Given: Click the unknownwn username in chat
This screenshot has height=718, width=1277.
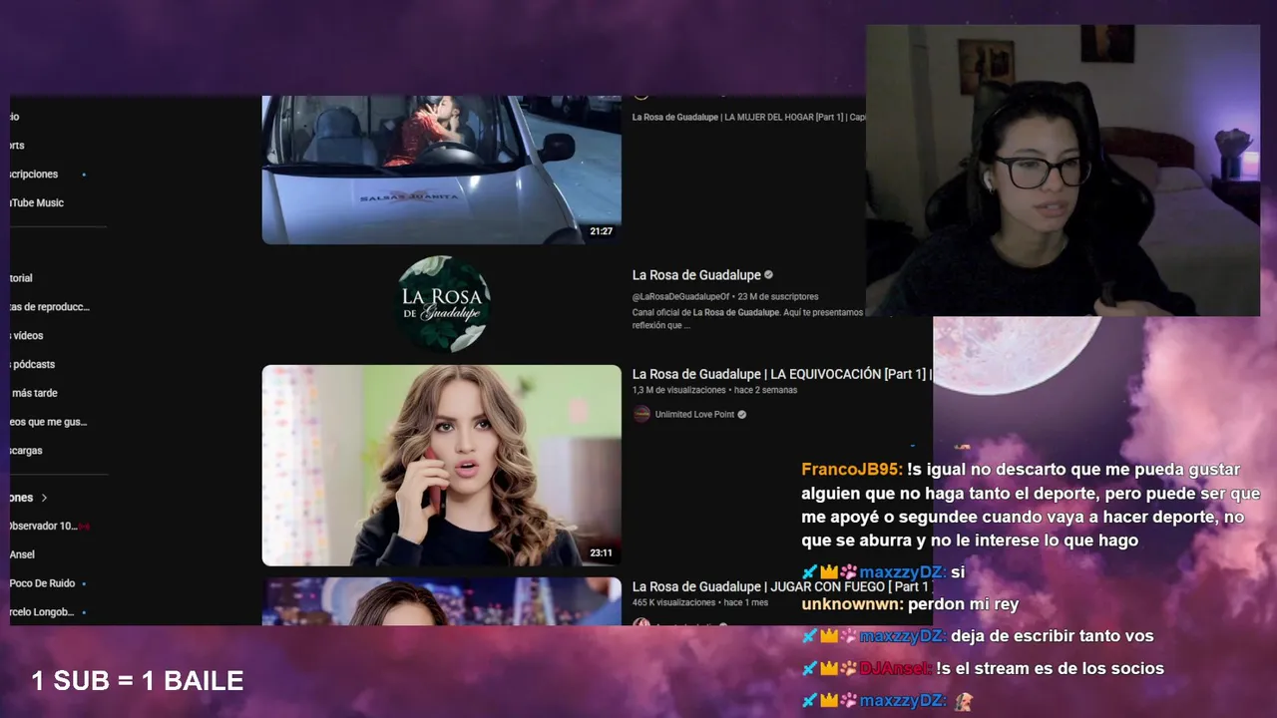Looking at the screenshot, I should (x=852, y=604).
